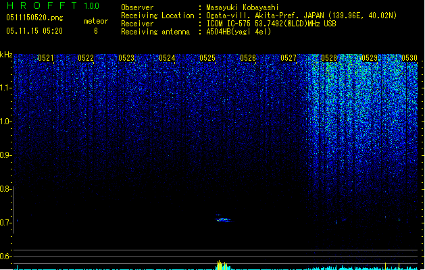Click the Receiving antenna label
Image resolution: width=425 pixels, height=270 pixels.
click(x=155, y=32)
